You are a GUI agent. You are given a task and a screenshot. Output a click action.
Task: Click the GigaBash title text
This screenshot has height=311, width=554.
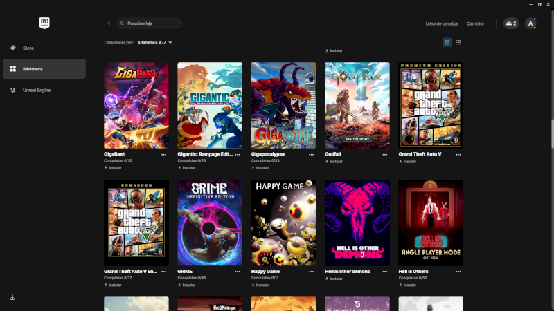pyautogui.click(x=114, y=154)
